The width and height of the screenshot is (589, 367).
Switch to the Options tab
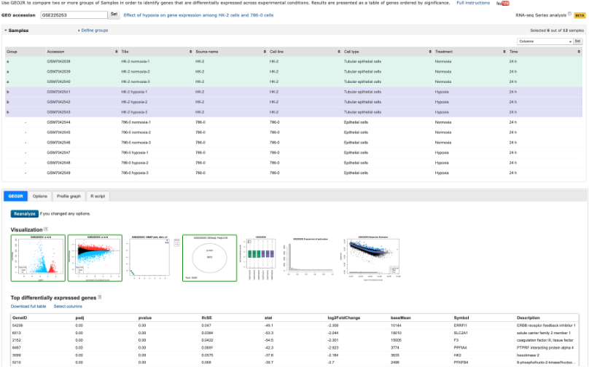pyautogui.click(x=40, y=197)
